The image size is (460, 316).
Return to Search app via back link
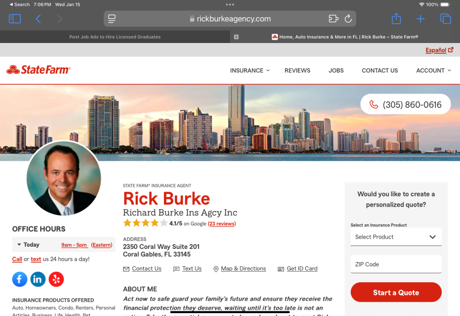coord(20,5)
